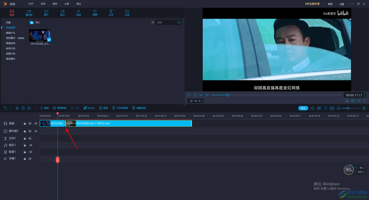Image resolution: width=369 pixels, height=200 pixels.
Task: Increase timecode using the up stepper arrow
Action: pos(364,94)
